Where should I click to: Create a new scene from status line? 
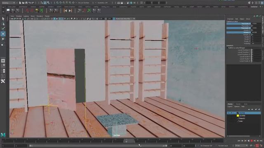(x=20, y=3)
